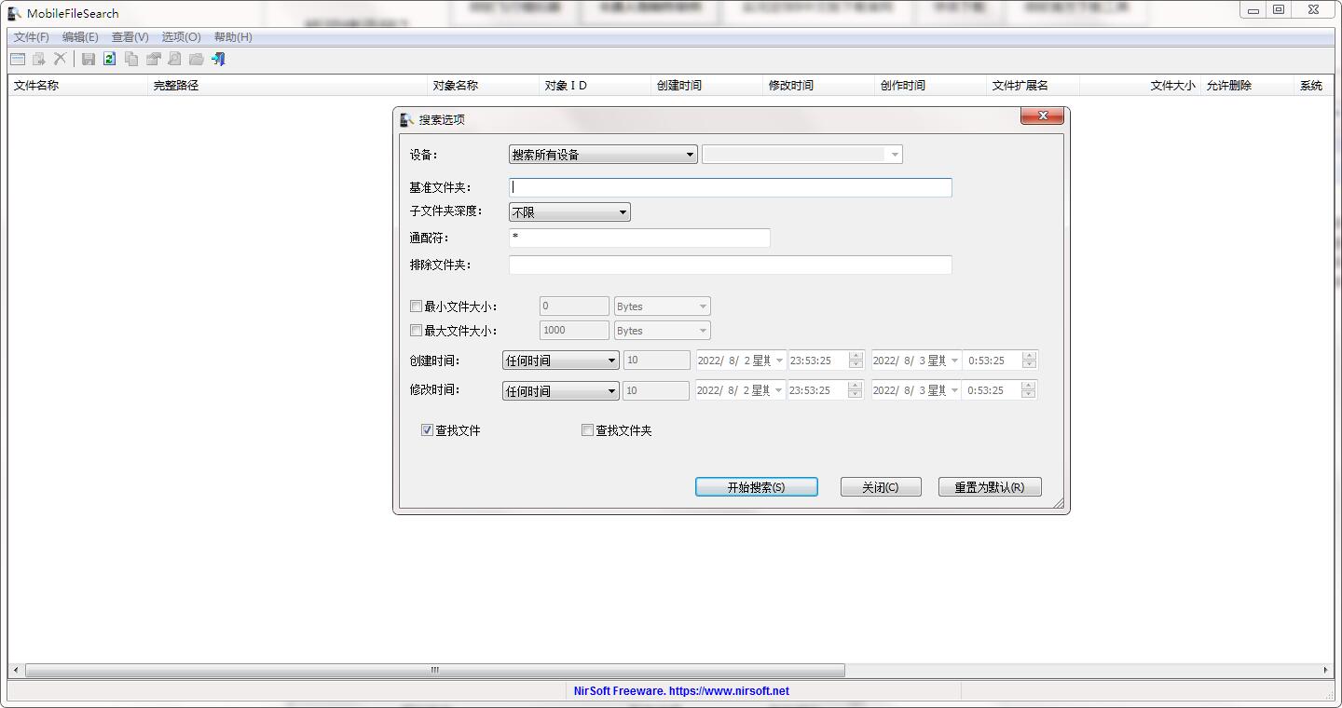Click the green refresh toolbar icon
This screenshot has height=708, width=1342.
tap(110, 59)
